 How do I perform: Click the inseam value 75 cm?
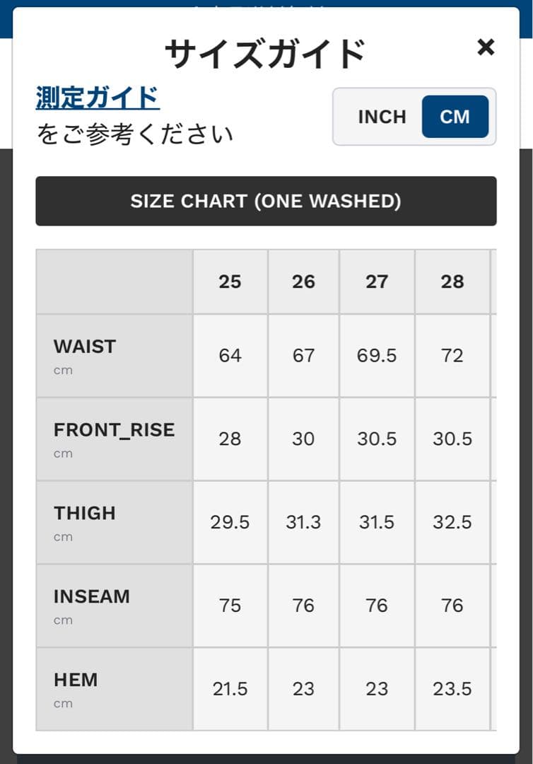click(230, 605)
